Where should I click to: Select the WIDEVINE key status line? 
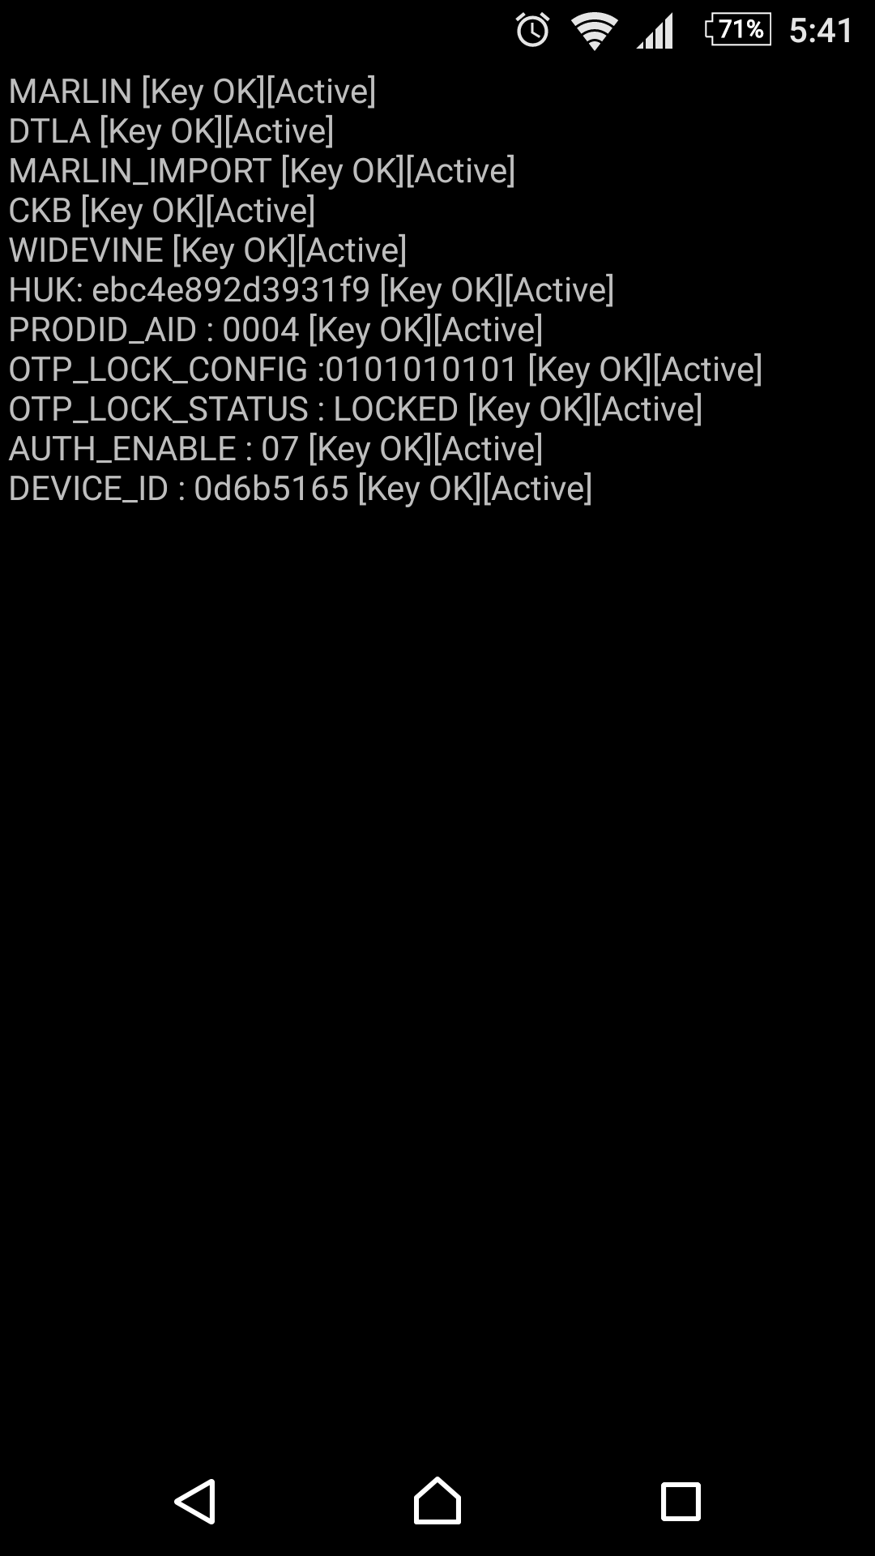coord(207,250)
